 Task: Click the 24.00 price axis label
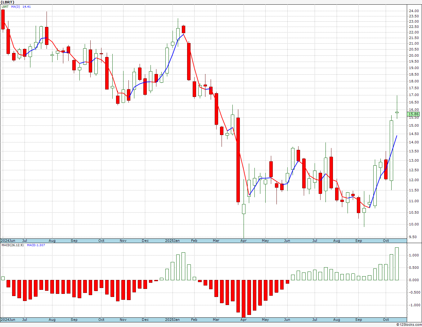click(x=414, y=11)
